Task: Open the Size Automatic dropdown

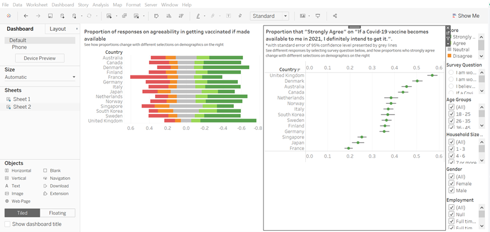Action: [x=40, y=77]
